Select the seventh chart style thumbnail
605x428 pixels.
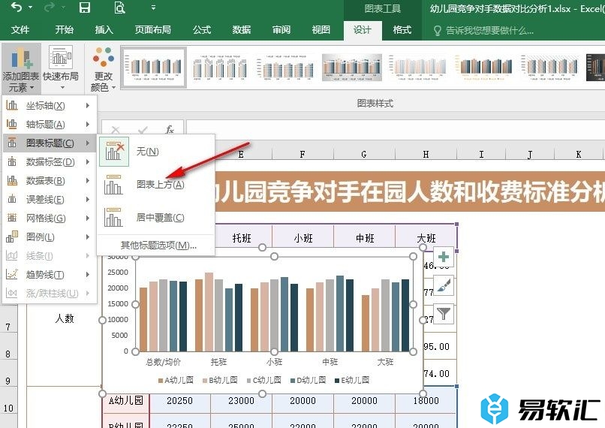[549, 67]
